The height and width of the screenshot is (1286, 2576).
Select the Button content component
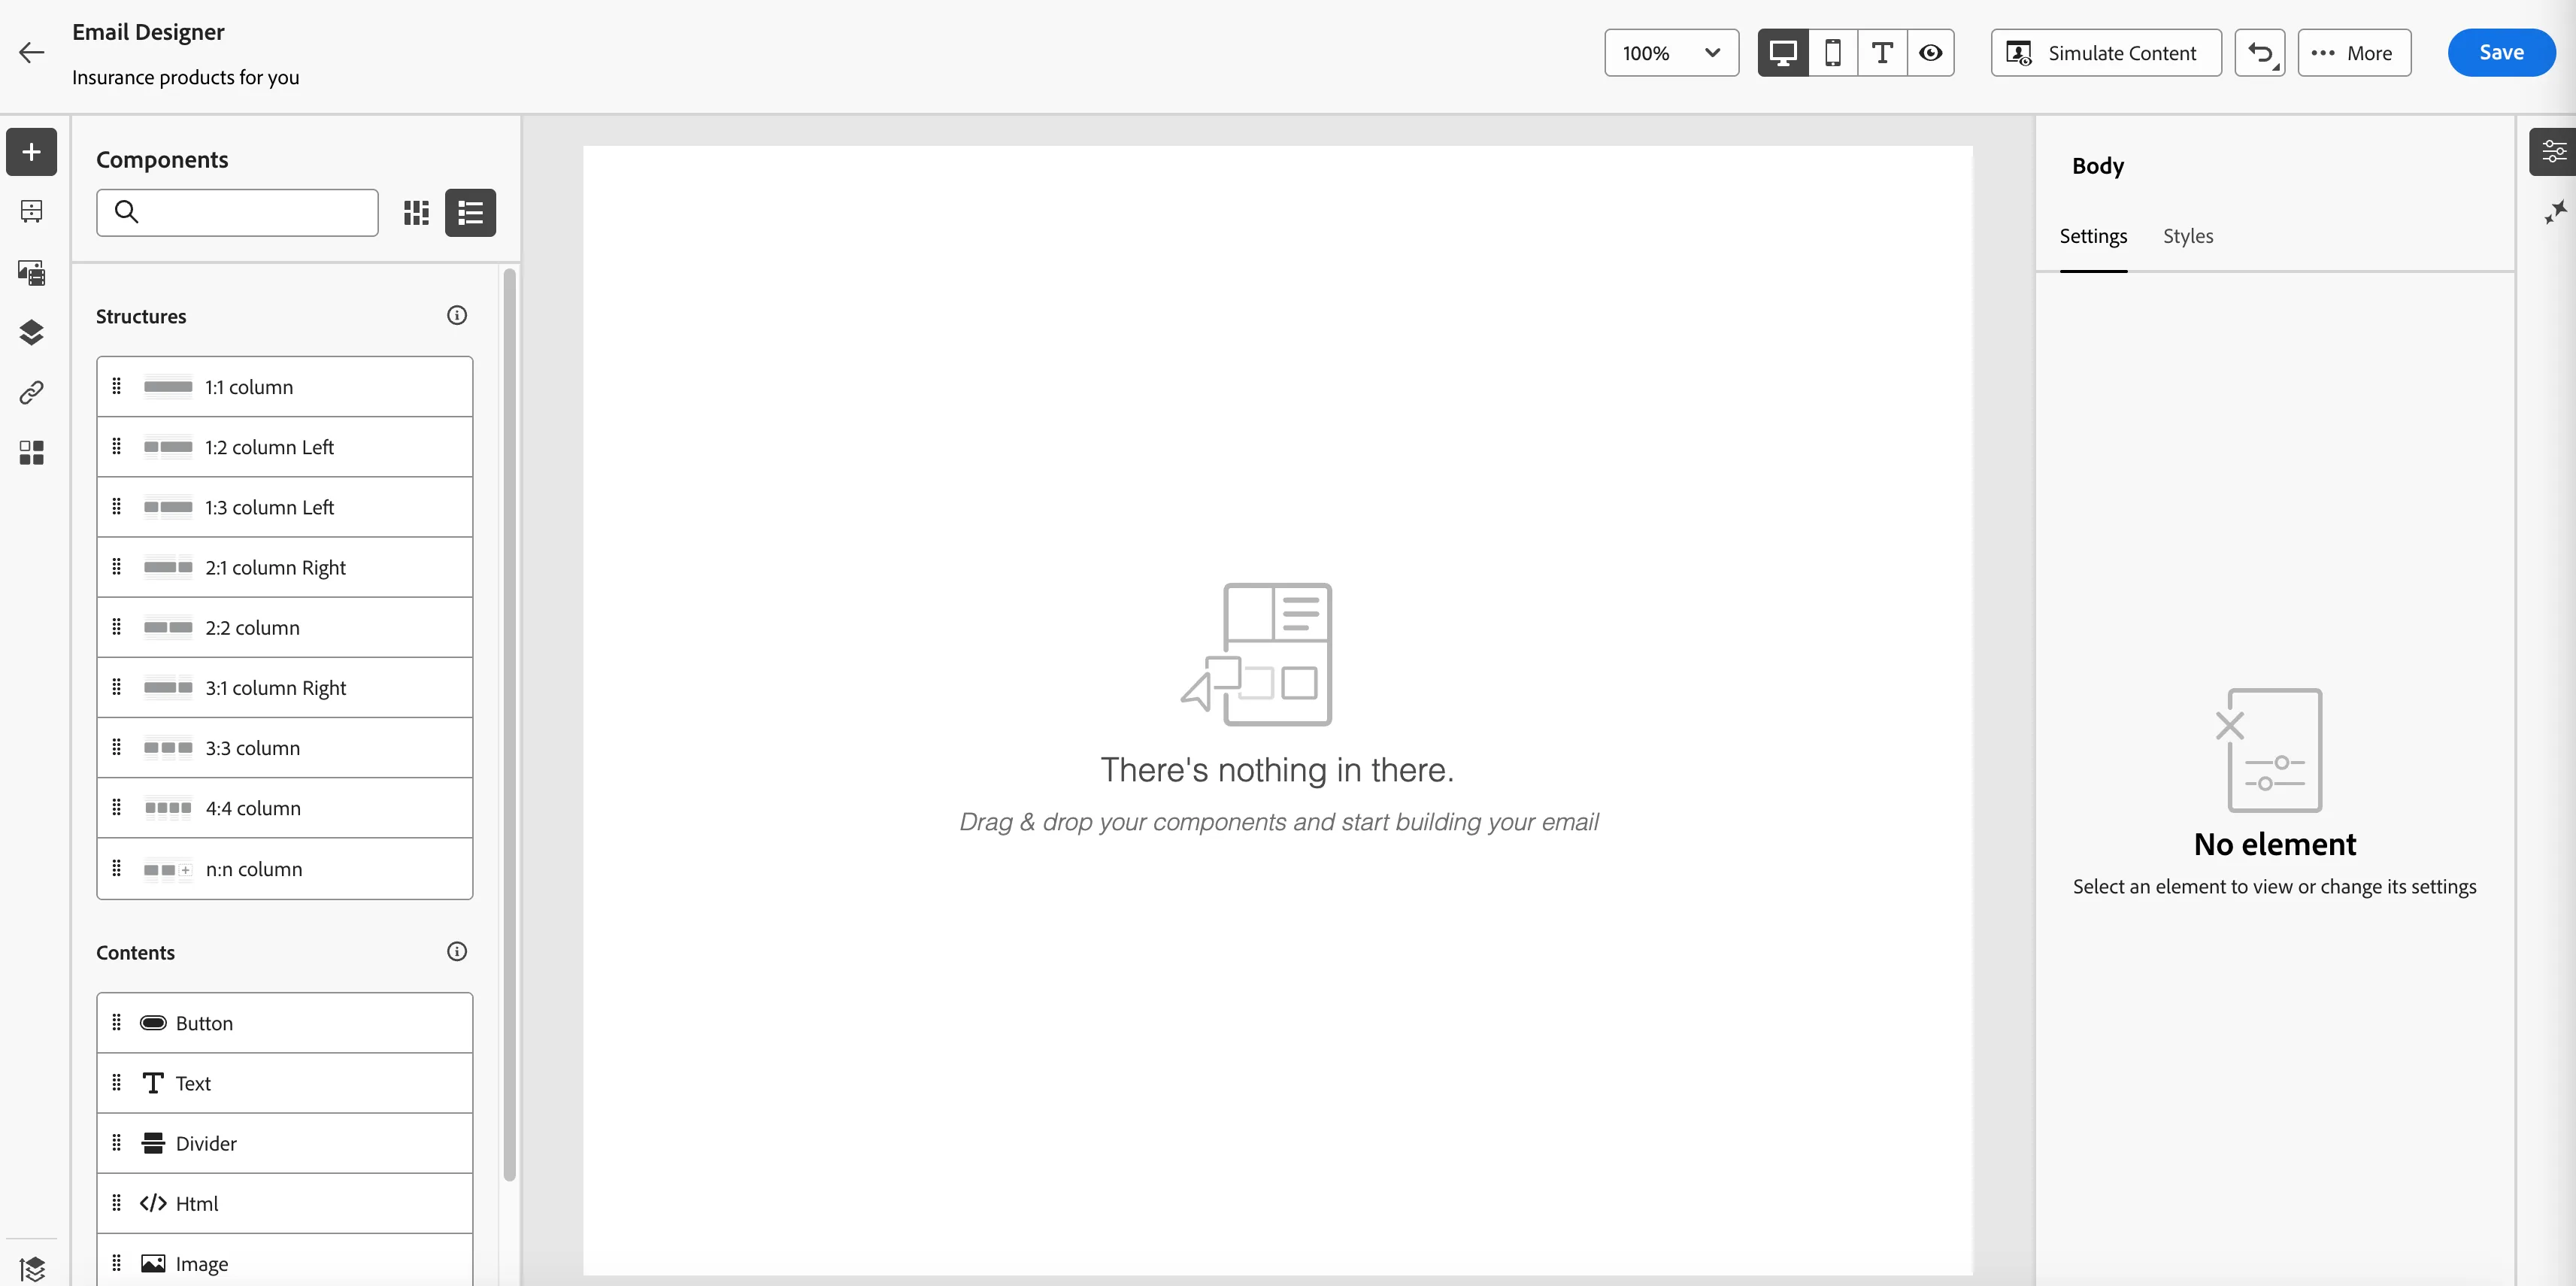[284, 1022]
